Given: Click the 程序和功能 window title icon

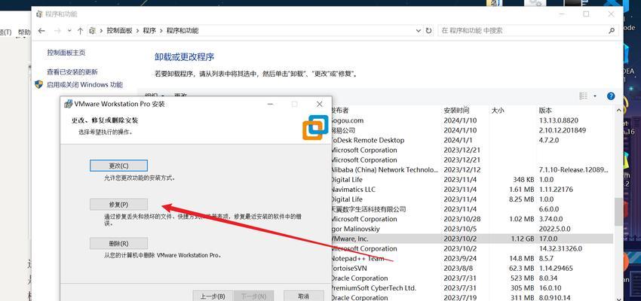Looking at the screenshot, I should pyautogui.click(x=39, y=14).
